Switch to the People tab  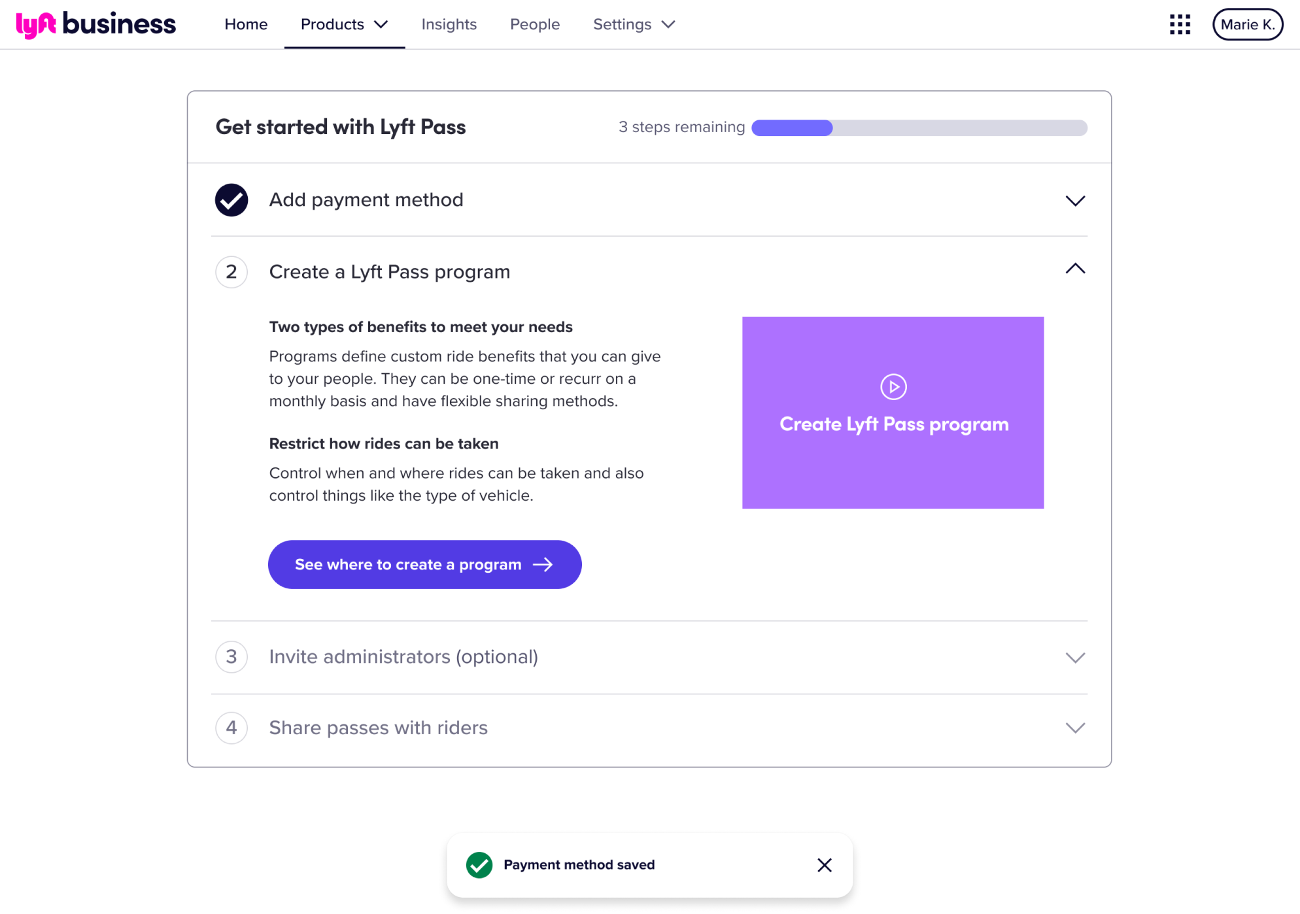pyautogui.click(x=534, y=25)
